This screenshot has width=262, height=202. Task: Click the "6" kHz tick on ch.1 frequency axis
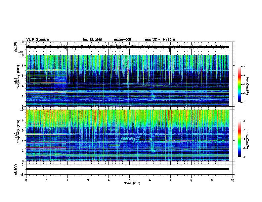pyautogui.click(x=23, y=76)
